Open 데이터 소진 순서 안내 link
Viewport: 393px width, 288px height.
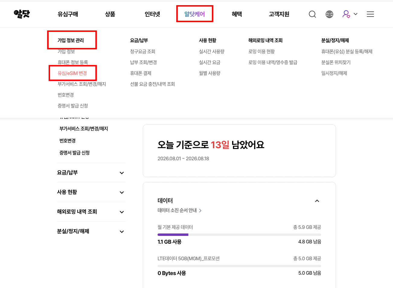tap(180, 210)
